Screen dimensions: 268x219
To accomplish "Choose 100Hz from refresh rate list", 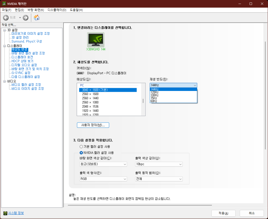I will tap(173, 95).
